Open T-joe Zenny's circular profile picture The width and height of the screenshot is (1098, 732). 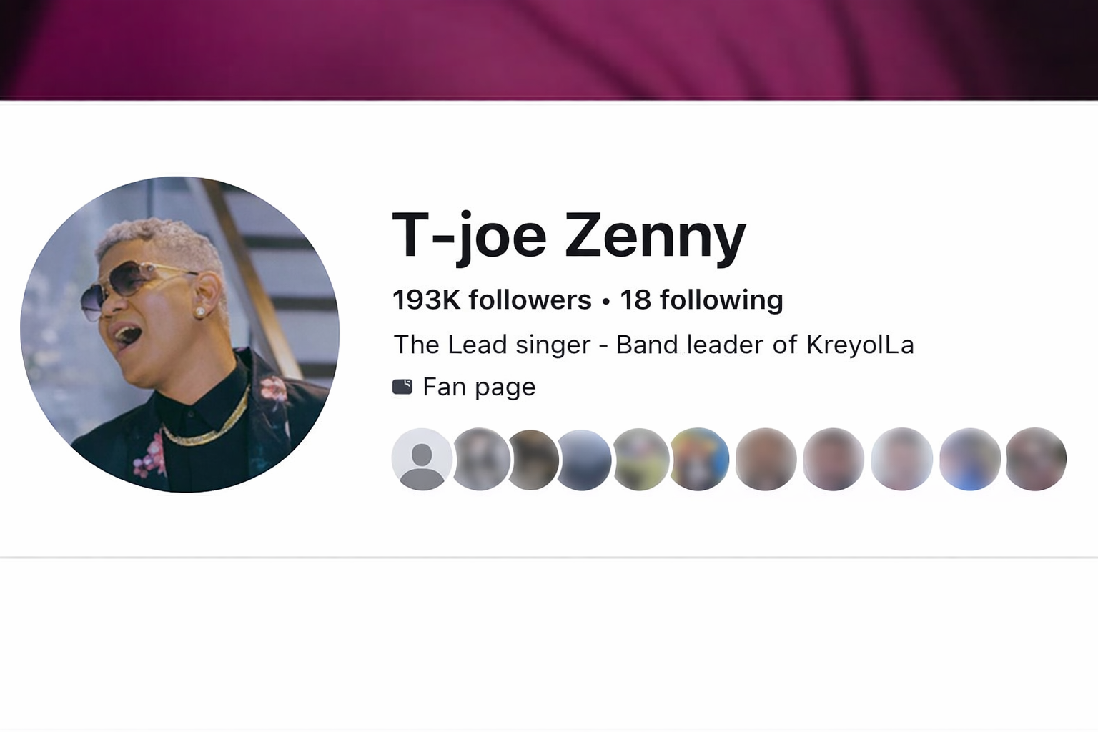(x=179, y=334)
